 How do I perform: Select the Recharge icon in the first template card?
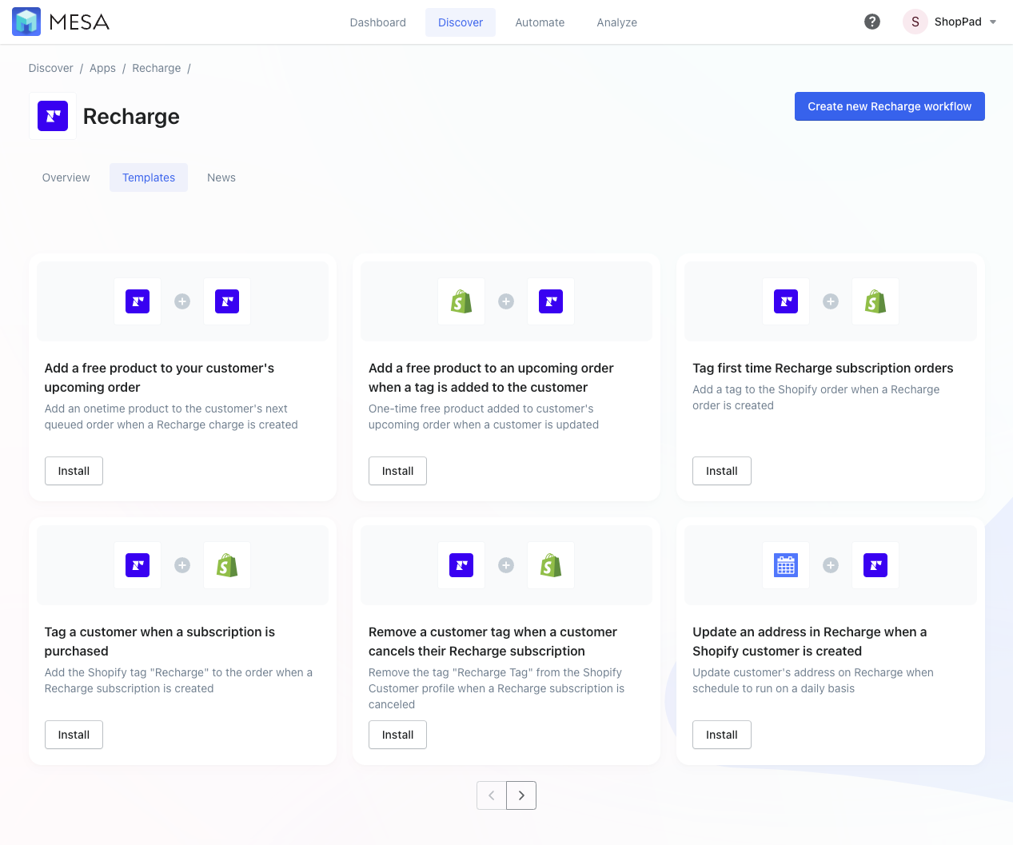pos(137,301)
